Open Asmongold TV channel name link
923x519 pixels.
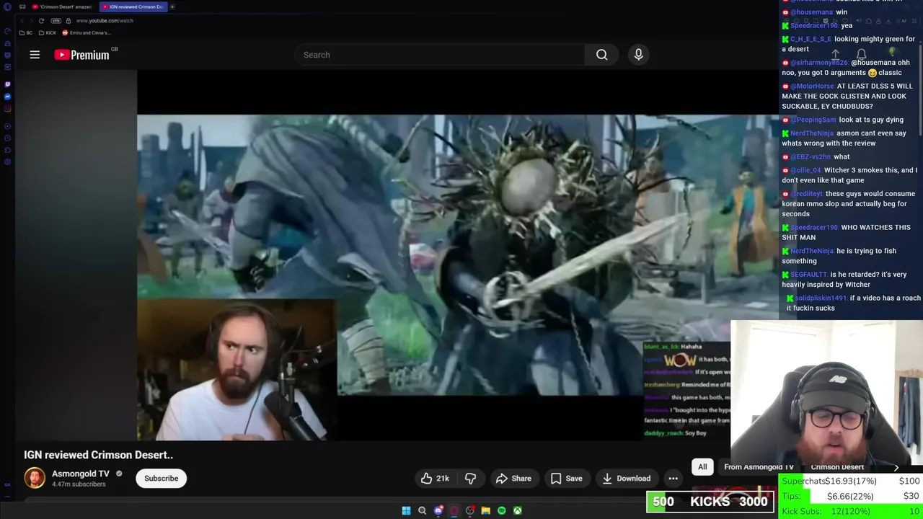click(x=81, y=474)
